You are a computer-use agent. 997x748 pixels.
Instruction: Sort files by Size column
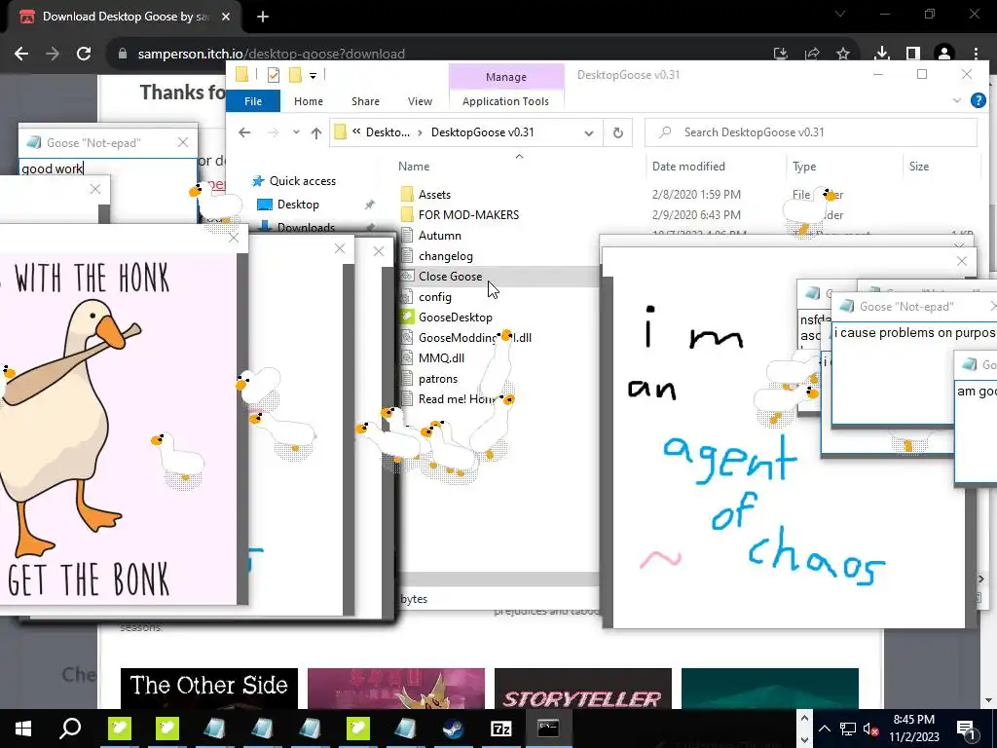(919, 166)
